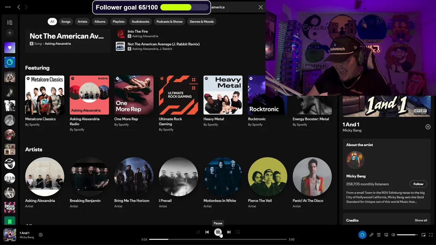This screenshot has height=245, width=436.
Task: Open Breaking Benjamin artist photo
Action: pos(89,177)
